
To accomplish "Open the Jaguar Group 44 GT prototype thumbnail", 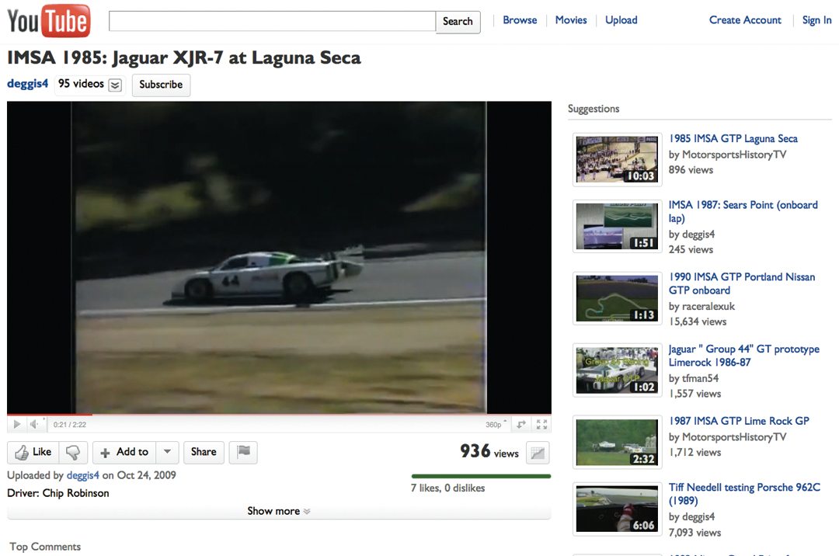I will 617,370.
